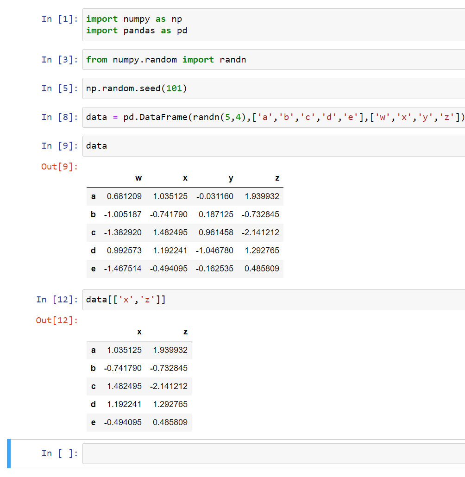Click the Out[12]: output prompt

coord(57,320)
